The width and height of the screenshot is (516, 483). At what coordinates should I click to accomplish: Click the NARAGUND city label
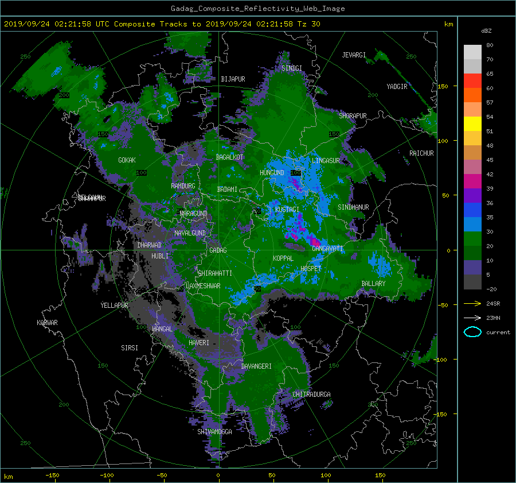click(194, 214)
